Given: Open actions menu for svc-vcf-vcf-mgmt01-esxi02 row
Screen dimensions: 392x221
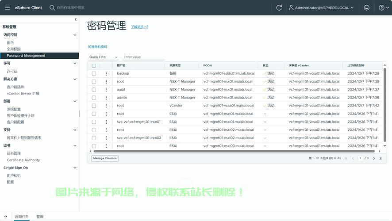Looking at the screenshot, I should (106, 138).
